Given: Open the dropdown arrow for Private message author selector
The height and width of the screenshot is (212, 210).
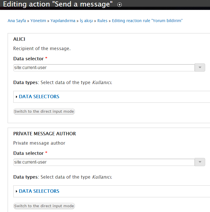Looking at the screenshot, I should [x=200, y=162].
